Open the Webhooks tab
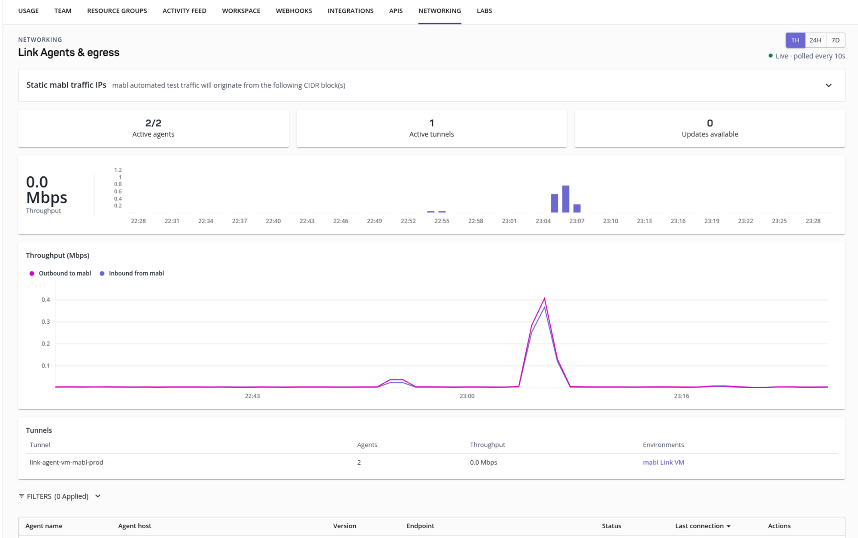Image resolution: width=858 pixels, height=538 pixels. (x=294, y=11)
